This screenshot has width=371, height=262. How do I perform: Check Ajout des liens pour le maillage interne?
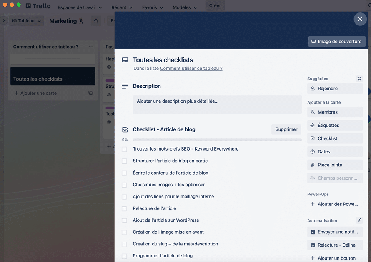pos(124,197)
